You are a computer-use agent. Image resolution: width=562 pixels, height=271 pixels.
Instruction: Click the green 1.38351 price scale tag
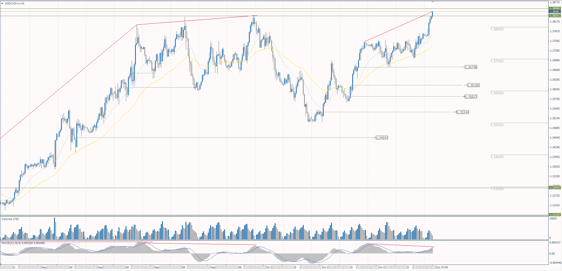tap(555, 16)
